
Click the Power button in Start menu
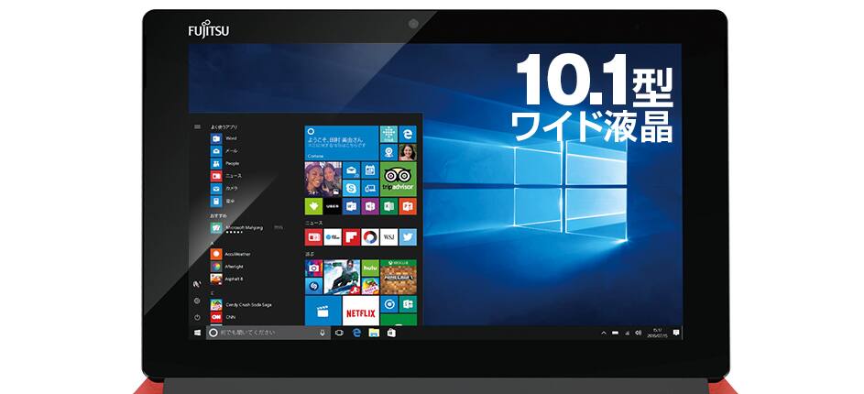point(197,317)
